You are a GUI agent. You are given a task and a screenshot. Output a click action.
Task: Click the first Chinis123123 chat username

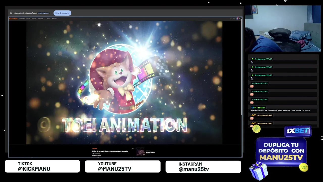click(260, 83)
